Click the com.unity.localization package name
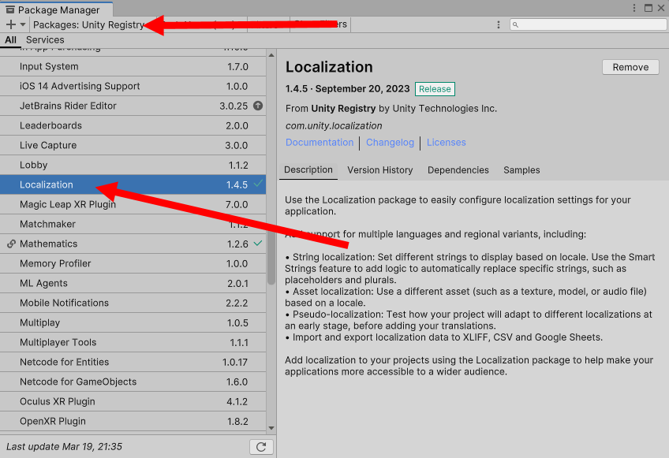669x458 pixels. click(x=334, y=126)
